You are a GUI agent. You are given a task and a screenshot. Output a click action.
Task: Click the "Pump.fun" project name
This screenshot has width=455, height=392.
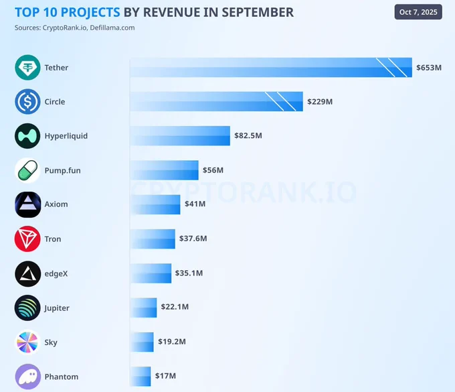pos(62,171)
